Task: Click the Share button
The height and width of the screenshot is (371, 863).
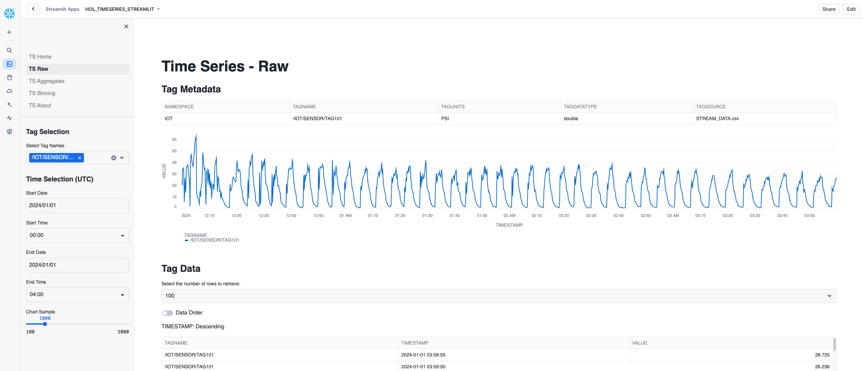Action: (x=828, y=9)
